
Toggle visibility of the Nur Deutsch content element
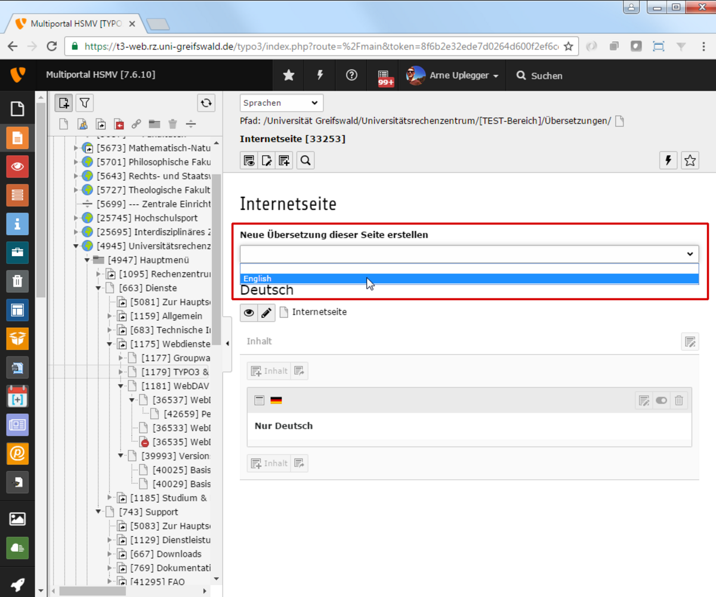click(x=661, y=401)
